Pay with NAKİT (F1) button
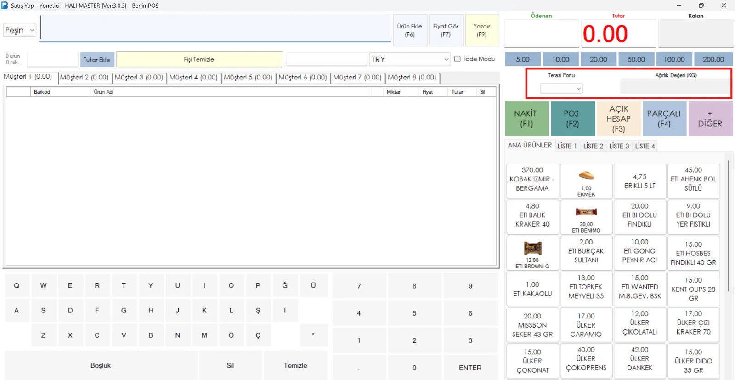 (x=527, y=119)
